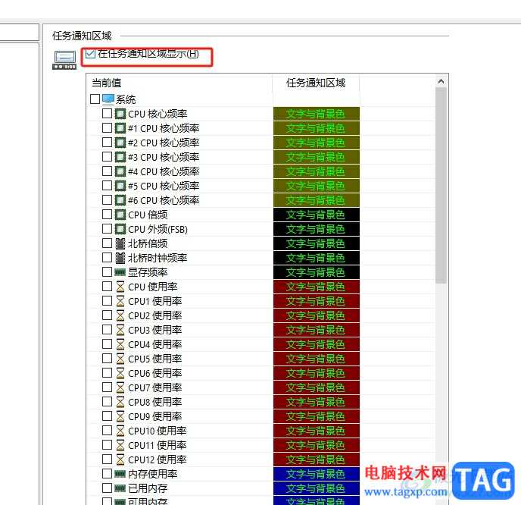Tick the #3 CPU 核心频率 checkbox
The height and width of the screenshot is (505, 521).
click(107, 157)
